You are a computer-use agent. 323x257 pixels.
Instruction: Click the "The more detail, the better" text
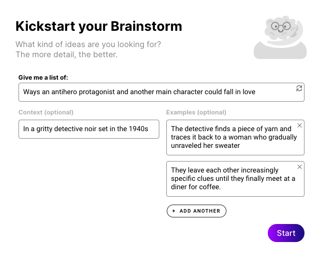(67, 55)
